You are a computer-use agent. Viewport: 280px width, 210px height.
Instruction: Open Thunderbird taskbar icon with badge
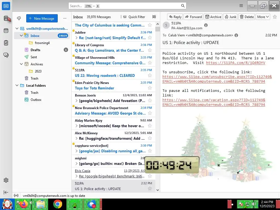pos(92,204)
